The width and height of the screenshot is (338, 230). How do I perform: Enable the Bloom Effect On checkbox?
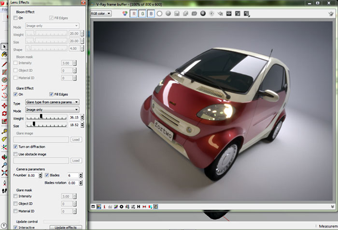15,18
